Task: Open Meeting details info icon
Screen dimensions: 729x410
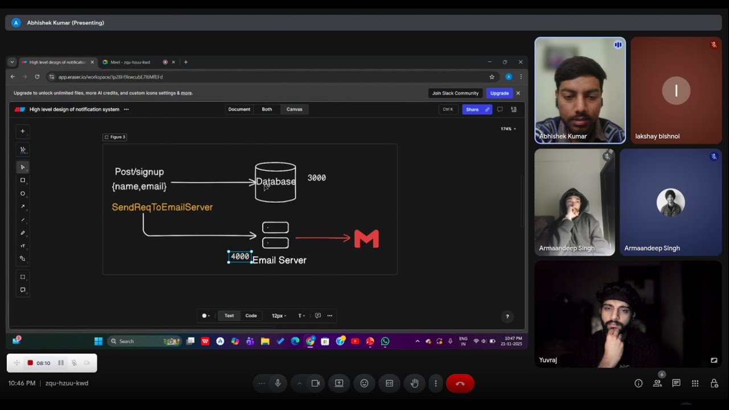Action: 638,383
